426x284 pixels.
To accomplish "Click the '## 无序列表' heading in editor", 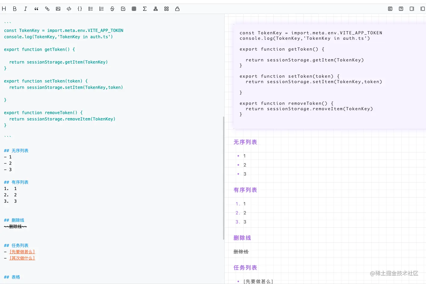I will 16,151.
